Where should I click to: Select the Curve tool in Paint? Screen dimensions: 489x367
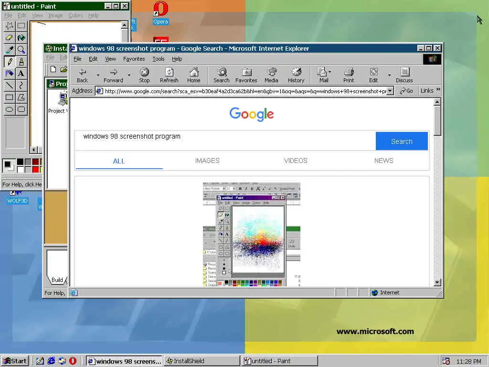[x=21, y=85]
